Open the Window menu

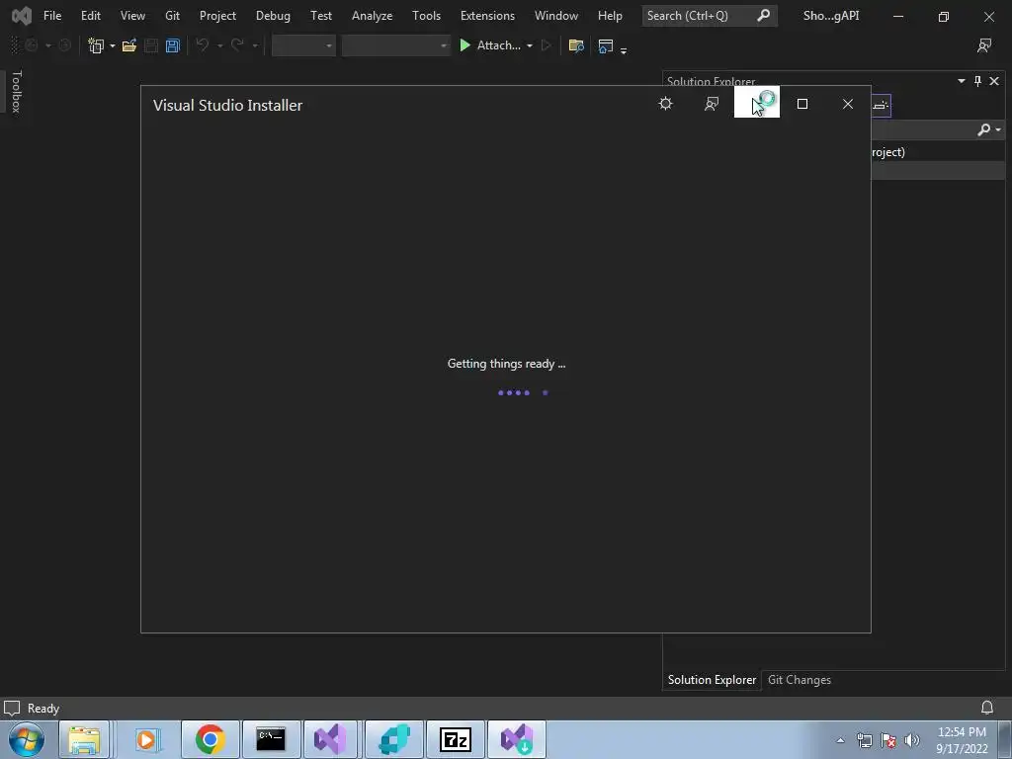556,16
